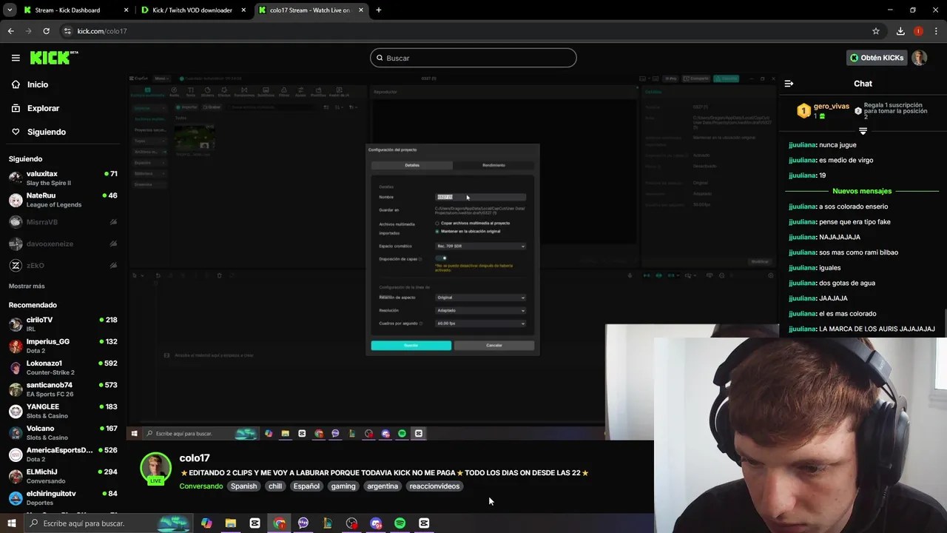Click the 'Nombre' field in project dialog
947x533 pixels.
(x=481, y=197)
